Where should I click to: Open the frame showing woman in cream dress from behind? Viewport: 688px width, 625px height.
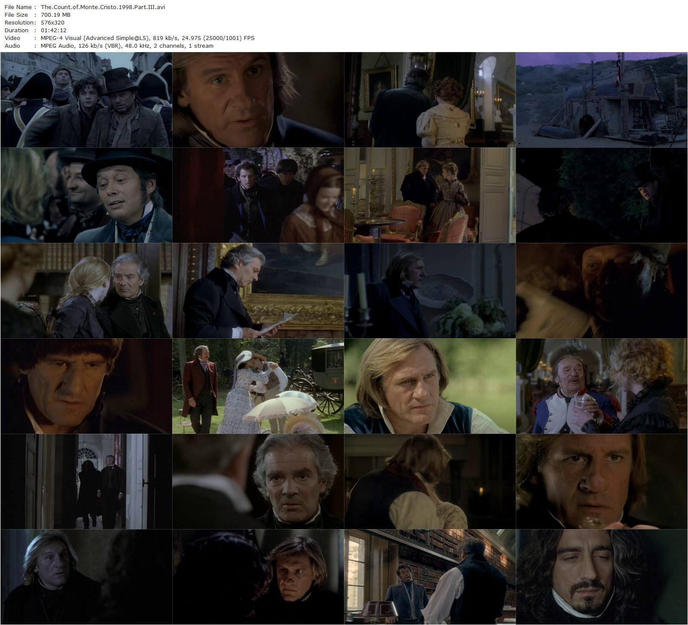429,100
